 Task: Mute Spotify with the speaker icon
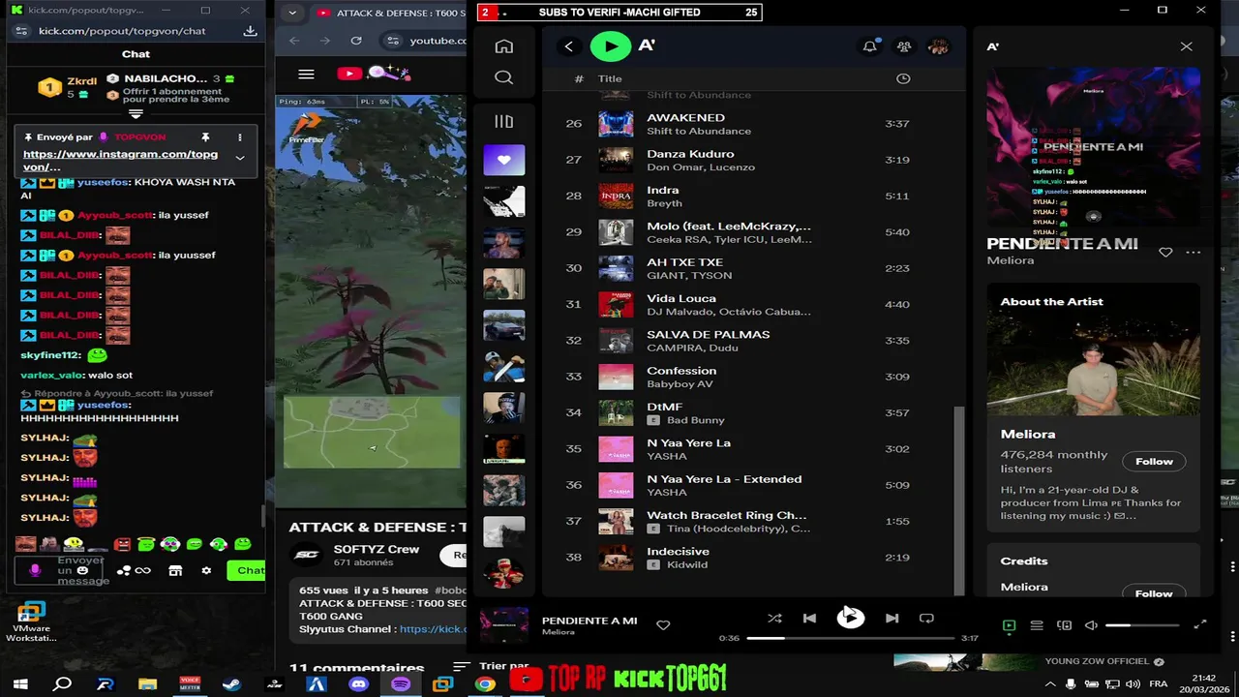pyautogui.click(x=1091, y=625)
